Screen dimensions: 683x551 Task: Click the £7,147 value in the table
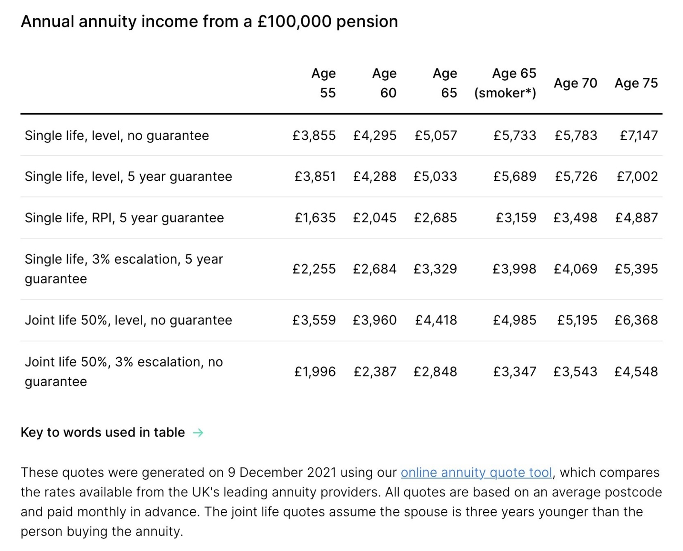[639, 135]
